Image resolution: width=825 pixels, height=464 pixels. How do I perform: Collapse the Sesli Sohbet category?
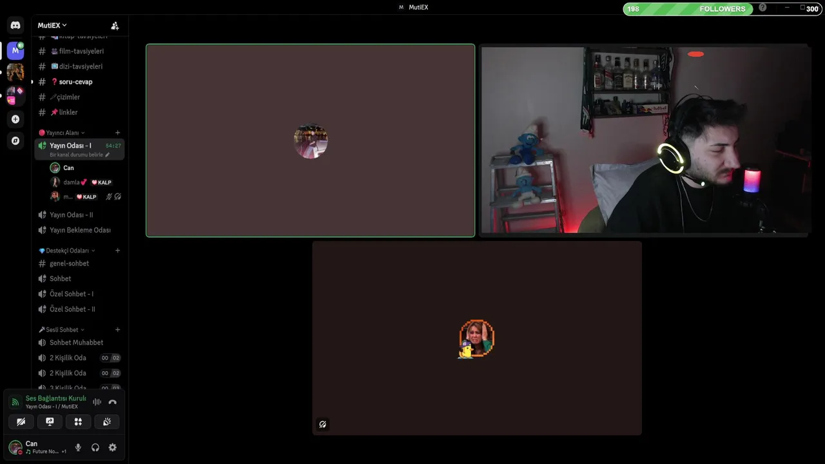(x=62, y=330)
